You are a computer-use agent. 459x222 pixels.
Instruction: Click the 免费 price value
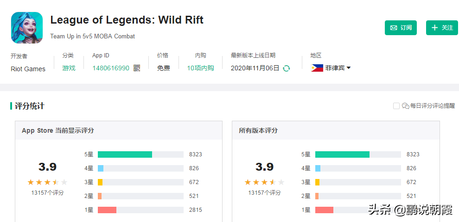[163, 68]
